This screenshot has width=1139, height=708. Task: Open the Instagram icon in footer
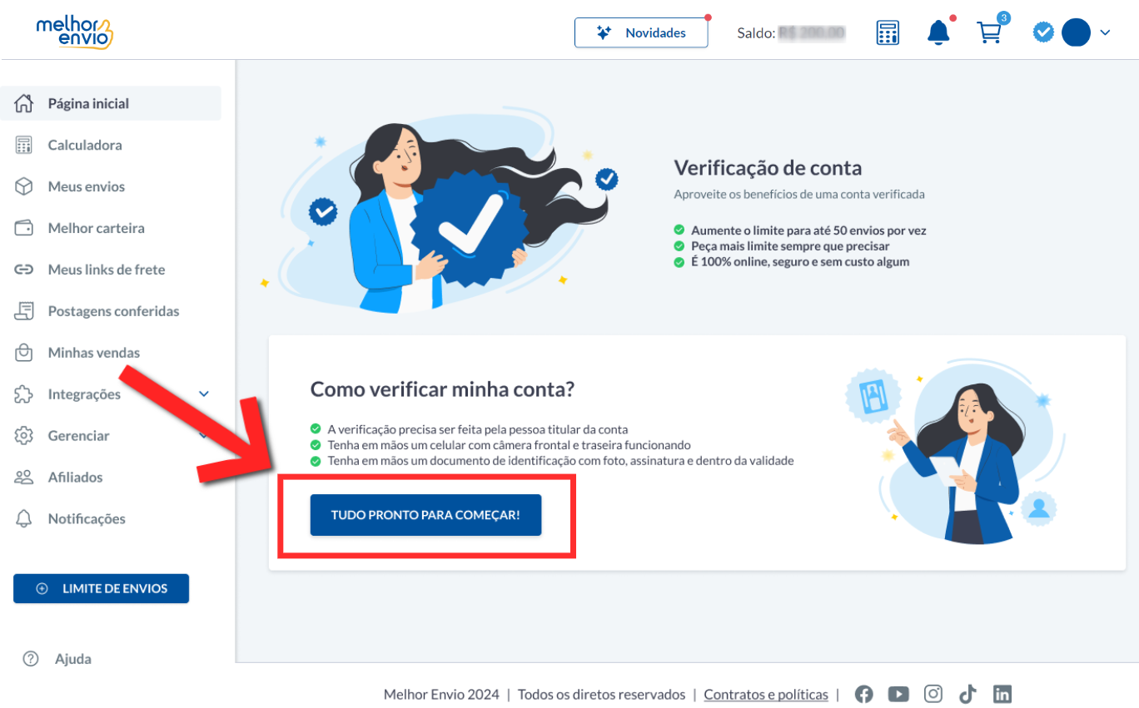pos(933,694)
